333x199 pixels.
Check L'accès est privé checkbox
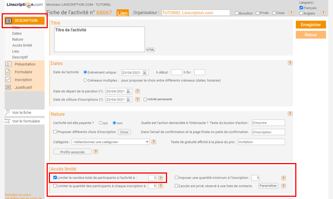coord(176,186)
